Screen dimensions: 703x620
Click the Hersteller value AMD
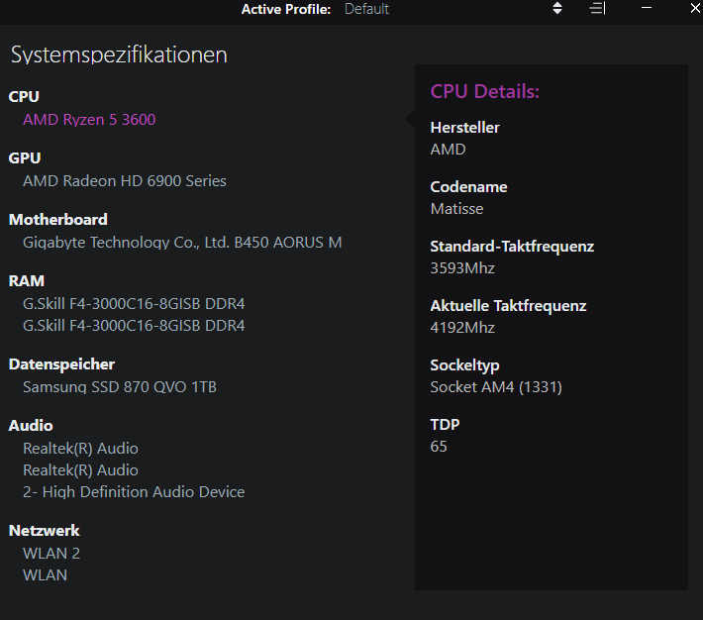click(x=448, y=149)
